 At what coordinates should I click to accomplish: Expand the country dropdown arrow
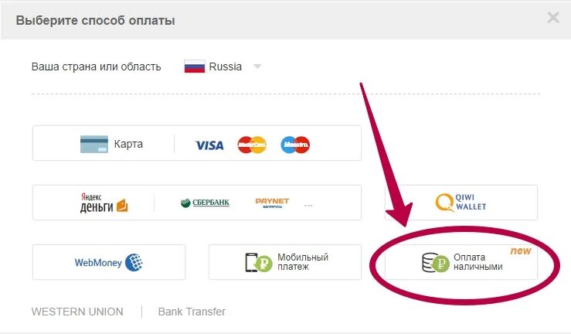coord(257,66)
